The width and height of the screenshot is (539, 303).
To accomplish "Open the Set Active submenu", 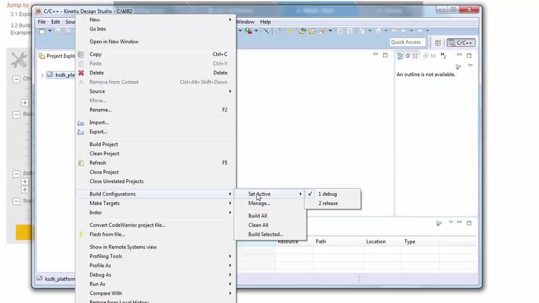I will click(x=270, y=194).
